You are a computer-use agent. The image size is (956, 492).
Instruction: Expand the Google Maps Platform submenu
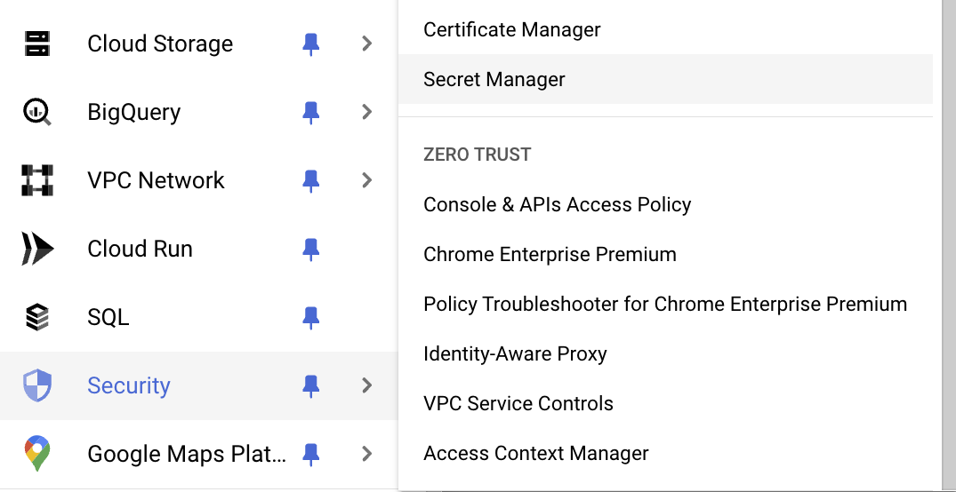tap(366, 454)
